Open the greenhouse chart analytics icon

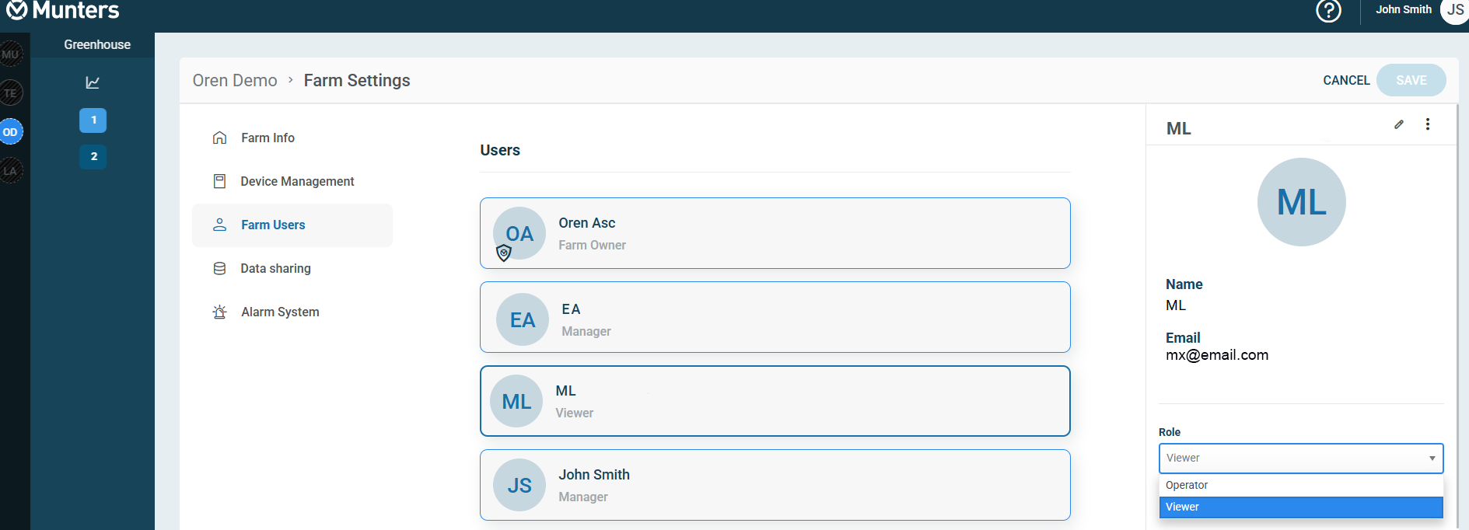click(x=93, y=82)
